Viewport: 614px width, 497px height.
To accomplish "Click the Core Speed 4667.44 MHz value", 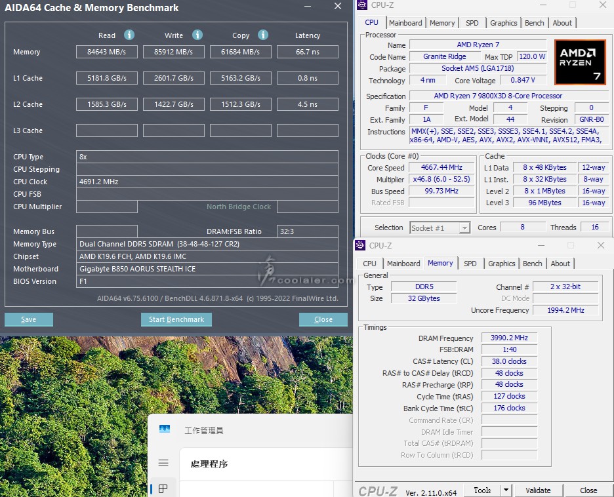I will (x=441, y=167).
